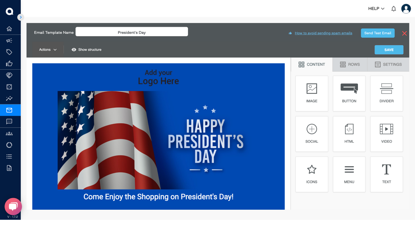The image size is (415, 233).
Task: Add the Icons content block
Action: 312,174
